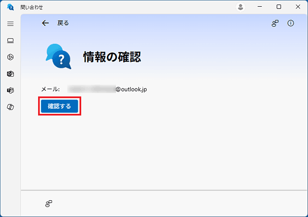This screenshot has height=217, width=308.
Task: Open the Copilot icon in sidebar
Action: (11, 107)
